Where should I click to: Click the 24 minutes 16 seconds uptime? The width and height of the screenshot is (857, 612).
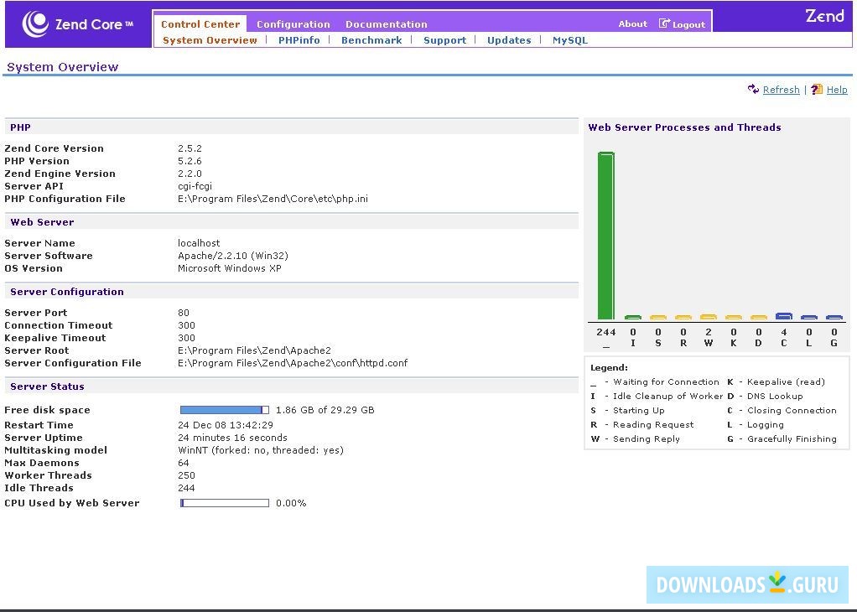point(232,437)
